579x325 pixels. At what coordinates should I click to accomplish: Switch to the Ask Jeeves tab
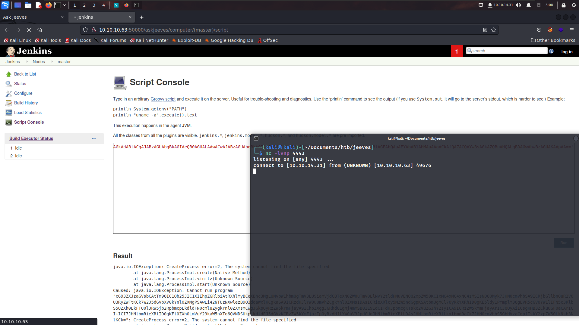pyautogui.click(x=33, y=17)
